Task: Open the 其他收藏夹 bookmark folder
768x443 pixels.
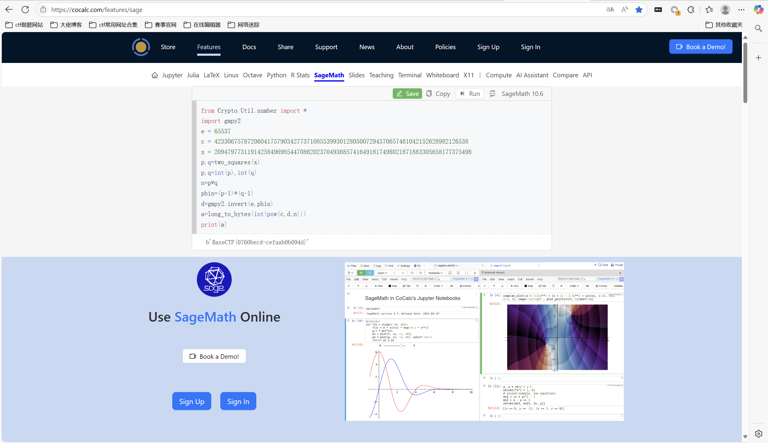Action: pyautogui.click(x=724, y=25)
